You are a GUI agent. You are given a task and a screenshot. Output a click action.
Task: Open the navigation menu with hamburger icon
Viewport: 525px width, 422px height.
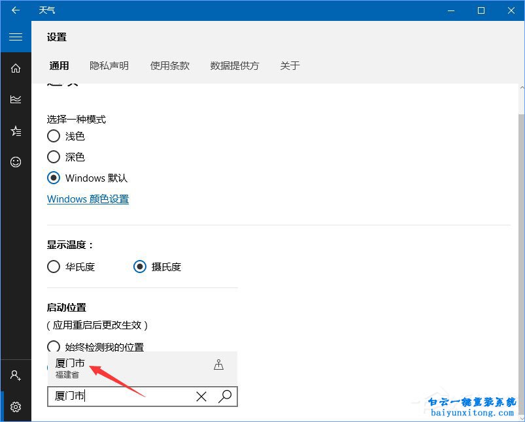(x=16, y=37)
